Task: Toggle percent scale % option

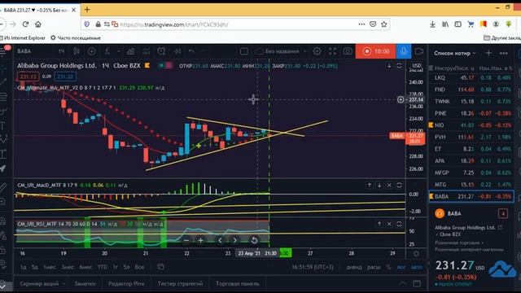Action: [x=388, y=267]
